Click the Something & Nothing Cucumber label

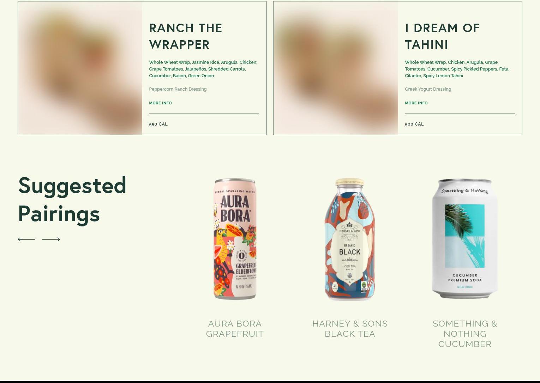coord(465,334)
